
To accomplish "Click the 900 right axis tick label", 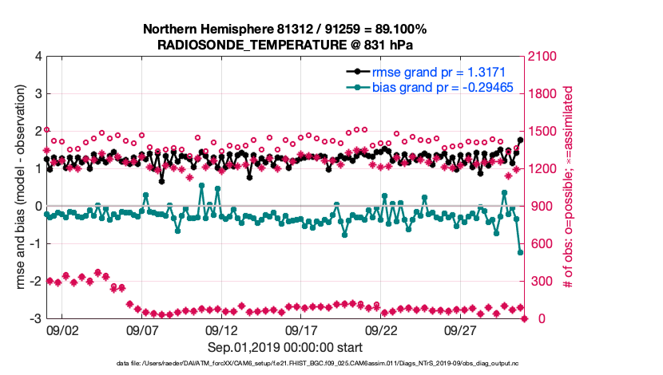I will click(x=538, y=207).
